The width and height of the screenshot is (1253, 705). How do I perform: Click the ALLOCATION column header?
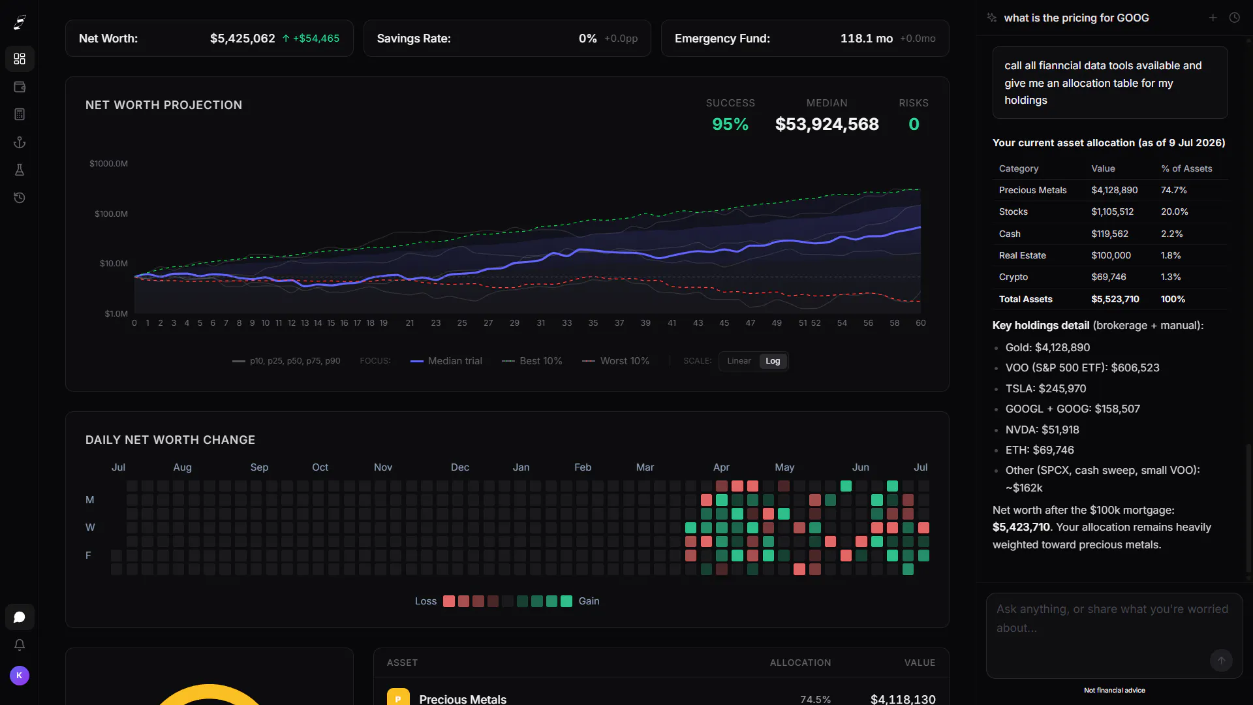tap(800, 663)
